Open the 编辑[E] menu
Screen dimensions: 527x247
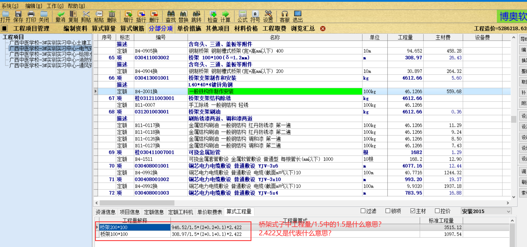point(34,6)
